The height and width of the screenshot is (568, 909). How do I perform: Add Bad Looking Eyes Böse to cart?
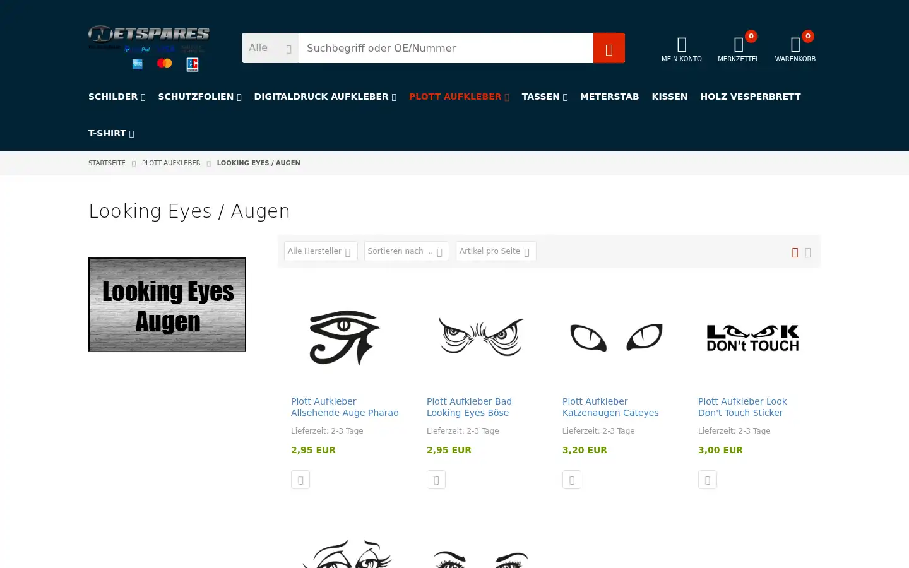[436, 480]
